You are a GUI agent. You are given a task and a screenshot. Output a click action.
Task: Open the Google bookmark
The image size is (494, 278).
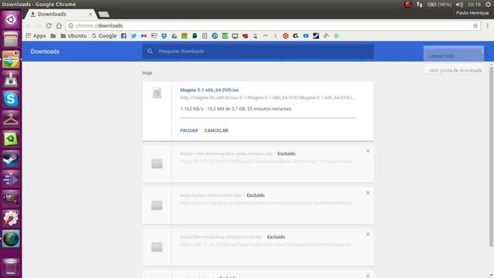[104, 36]
